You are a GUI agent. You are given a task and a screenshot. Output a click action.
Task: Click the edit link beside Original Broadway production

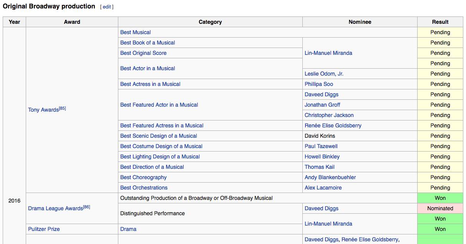[107, 7]
